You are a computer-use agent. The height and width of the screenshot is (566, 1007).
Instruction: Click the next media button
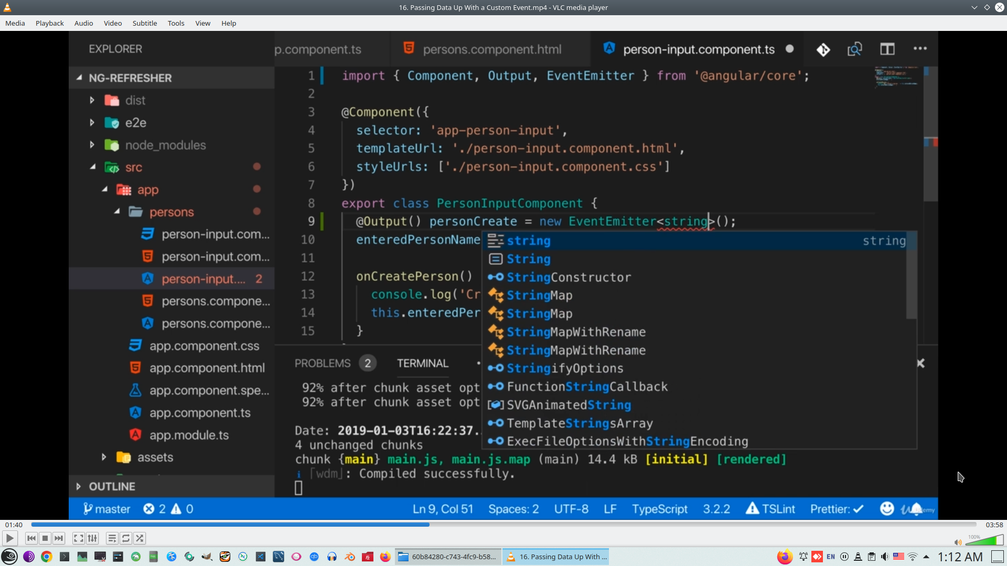tap(59, 538)
